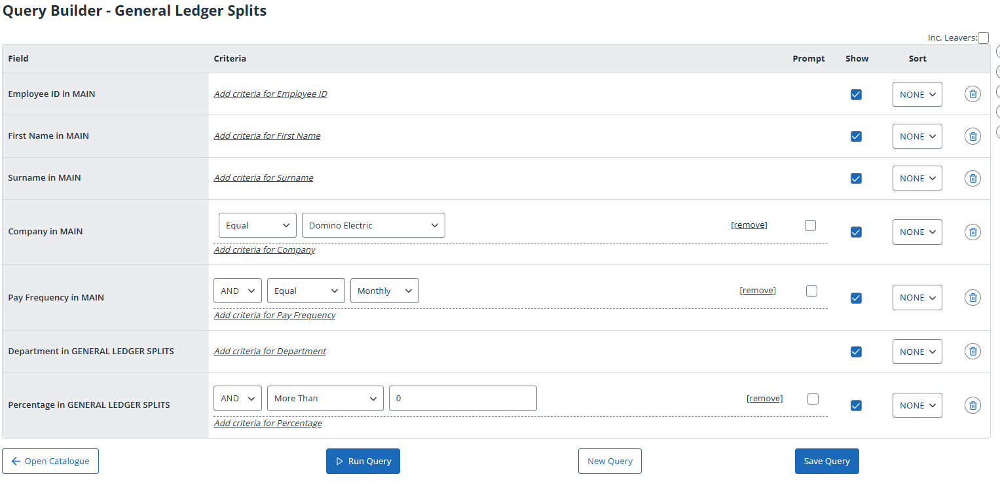The image size is (1000, 489).
Task: Start a New Query
Action: pos(610,461)
